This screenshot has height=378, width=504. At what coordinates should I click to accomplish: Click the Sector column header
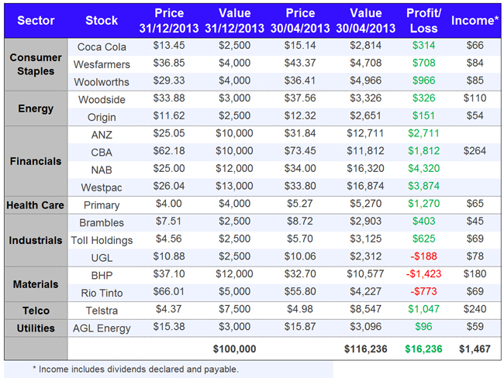point(36,21)
